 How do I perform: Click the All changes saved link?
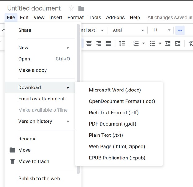[170, 18]
